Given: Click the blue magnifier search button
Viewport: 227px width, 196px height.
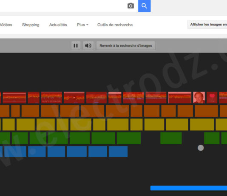Looking at the screenshot, I should (145, 6).
